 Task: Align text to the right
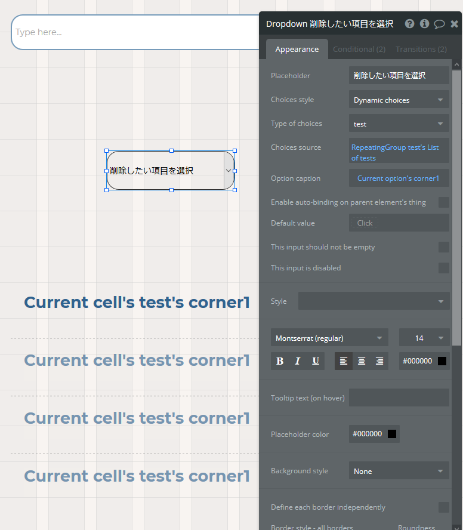379,361
